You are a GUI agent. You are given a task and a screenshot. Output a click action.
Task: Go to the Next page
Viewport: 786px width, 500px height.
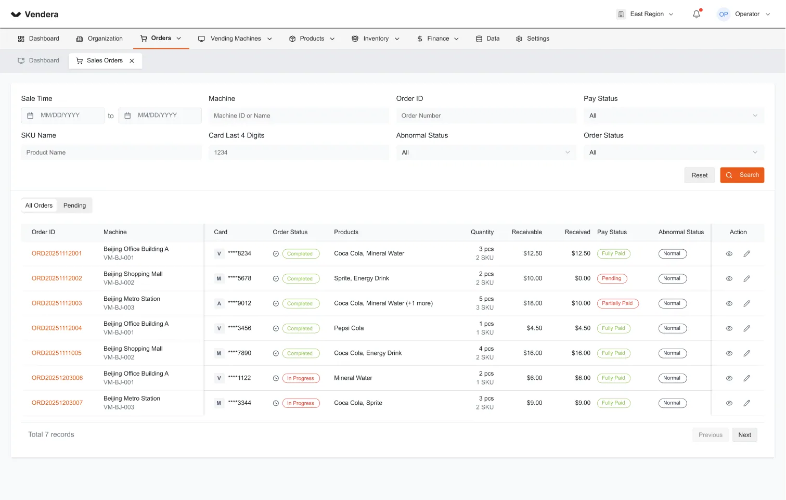point(744,435)
